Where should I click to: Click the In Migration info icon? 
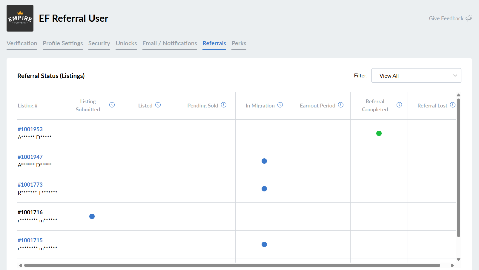tap(280, 105)
